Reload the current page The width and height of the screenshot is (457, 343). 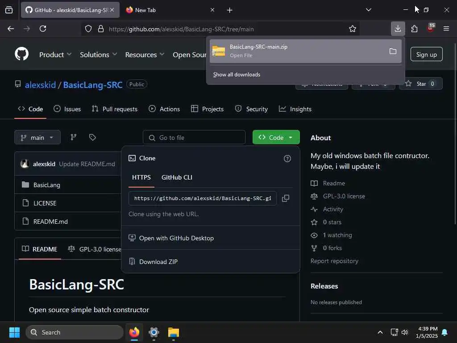(x=43, y=29)
